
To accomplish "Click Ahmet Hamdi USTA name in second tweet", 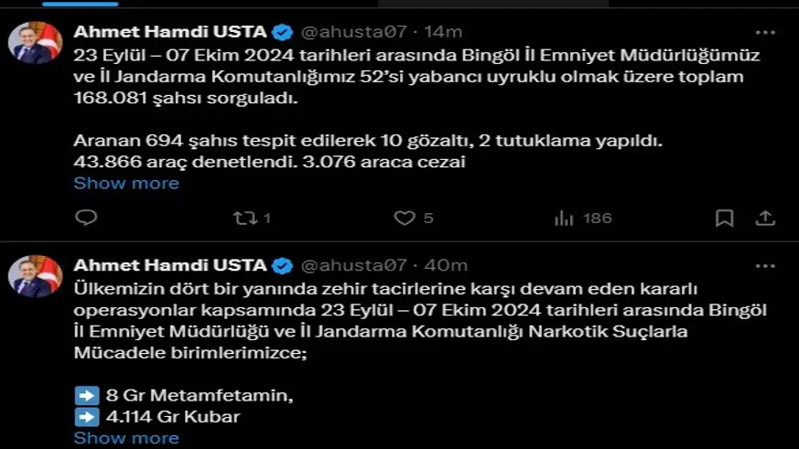I will (169, 265).
